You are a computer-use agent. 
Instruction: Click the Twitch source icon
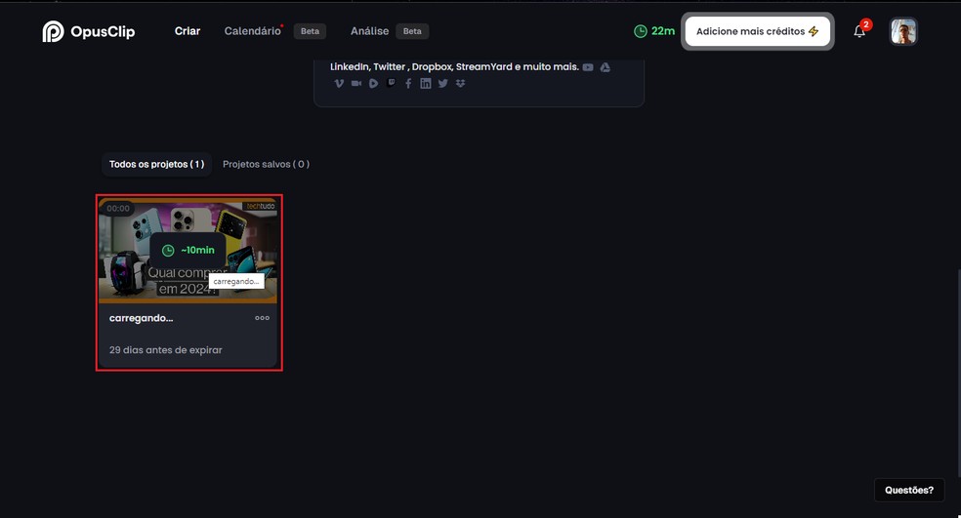[x=391, y=83]
